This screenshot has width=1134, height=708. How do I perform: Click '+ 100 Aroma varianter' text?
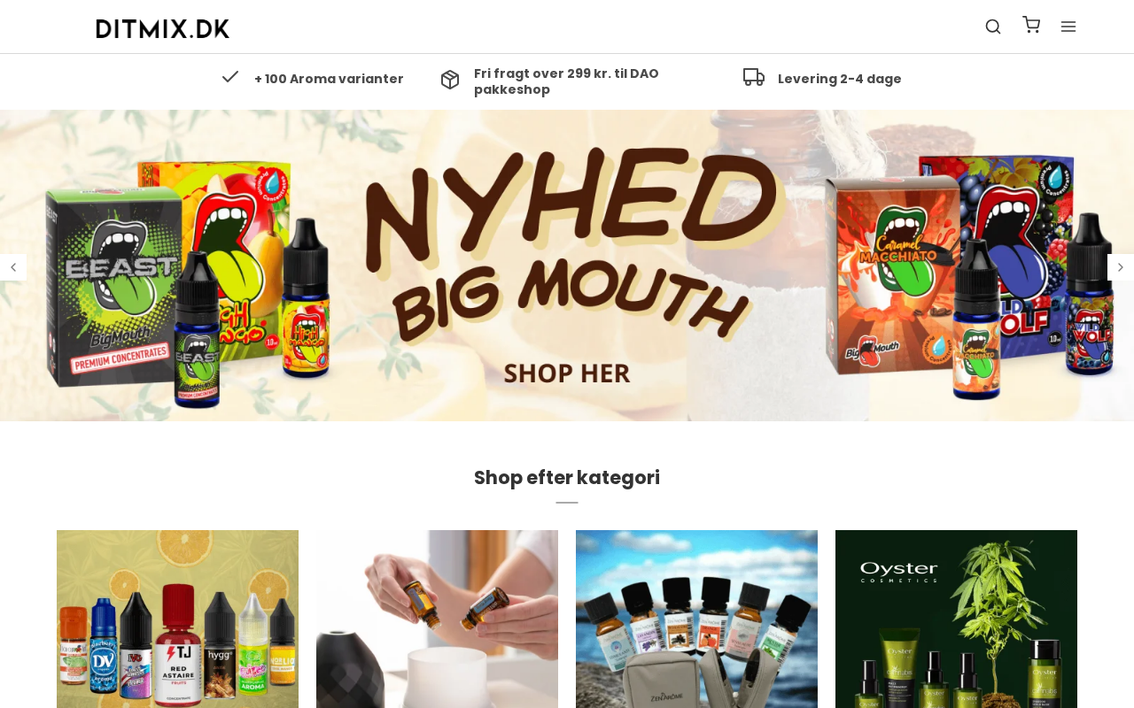pyautogui.click(x=329, y=79)
